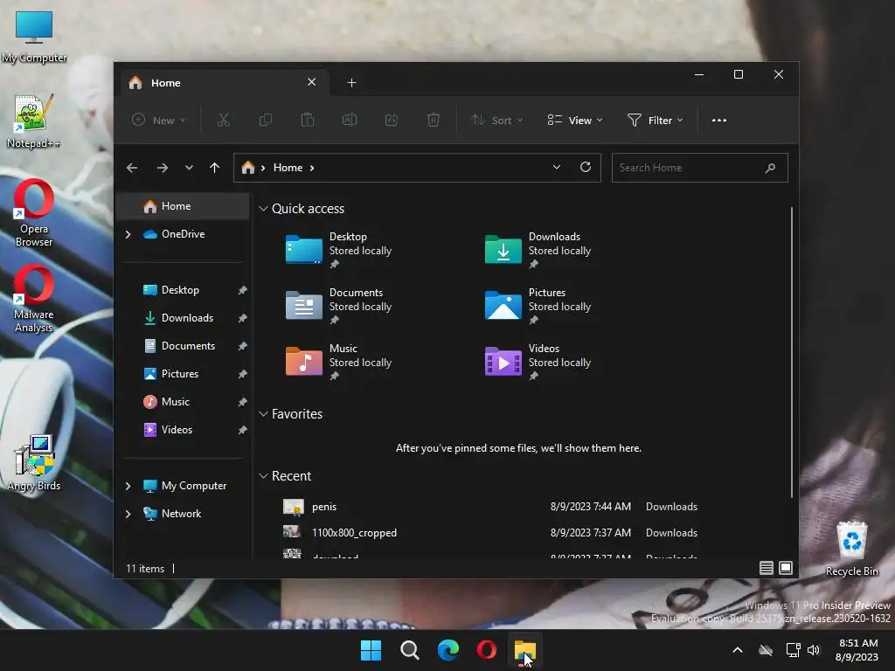Open Desktop folder in Quick access
The width and height of the screenshot is (895, 671).
click(x=339, y=250)
